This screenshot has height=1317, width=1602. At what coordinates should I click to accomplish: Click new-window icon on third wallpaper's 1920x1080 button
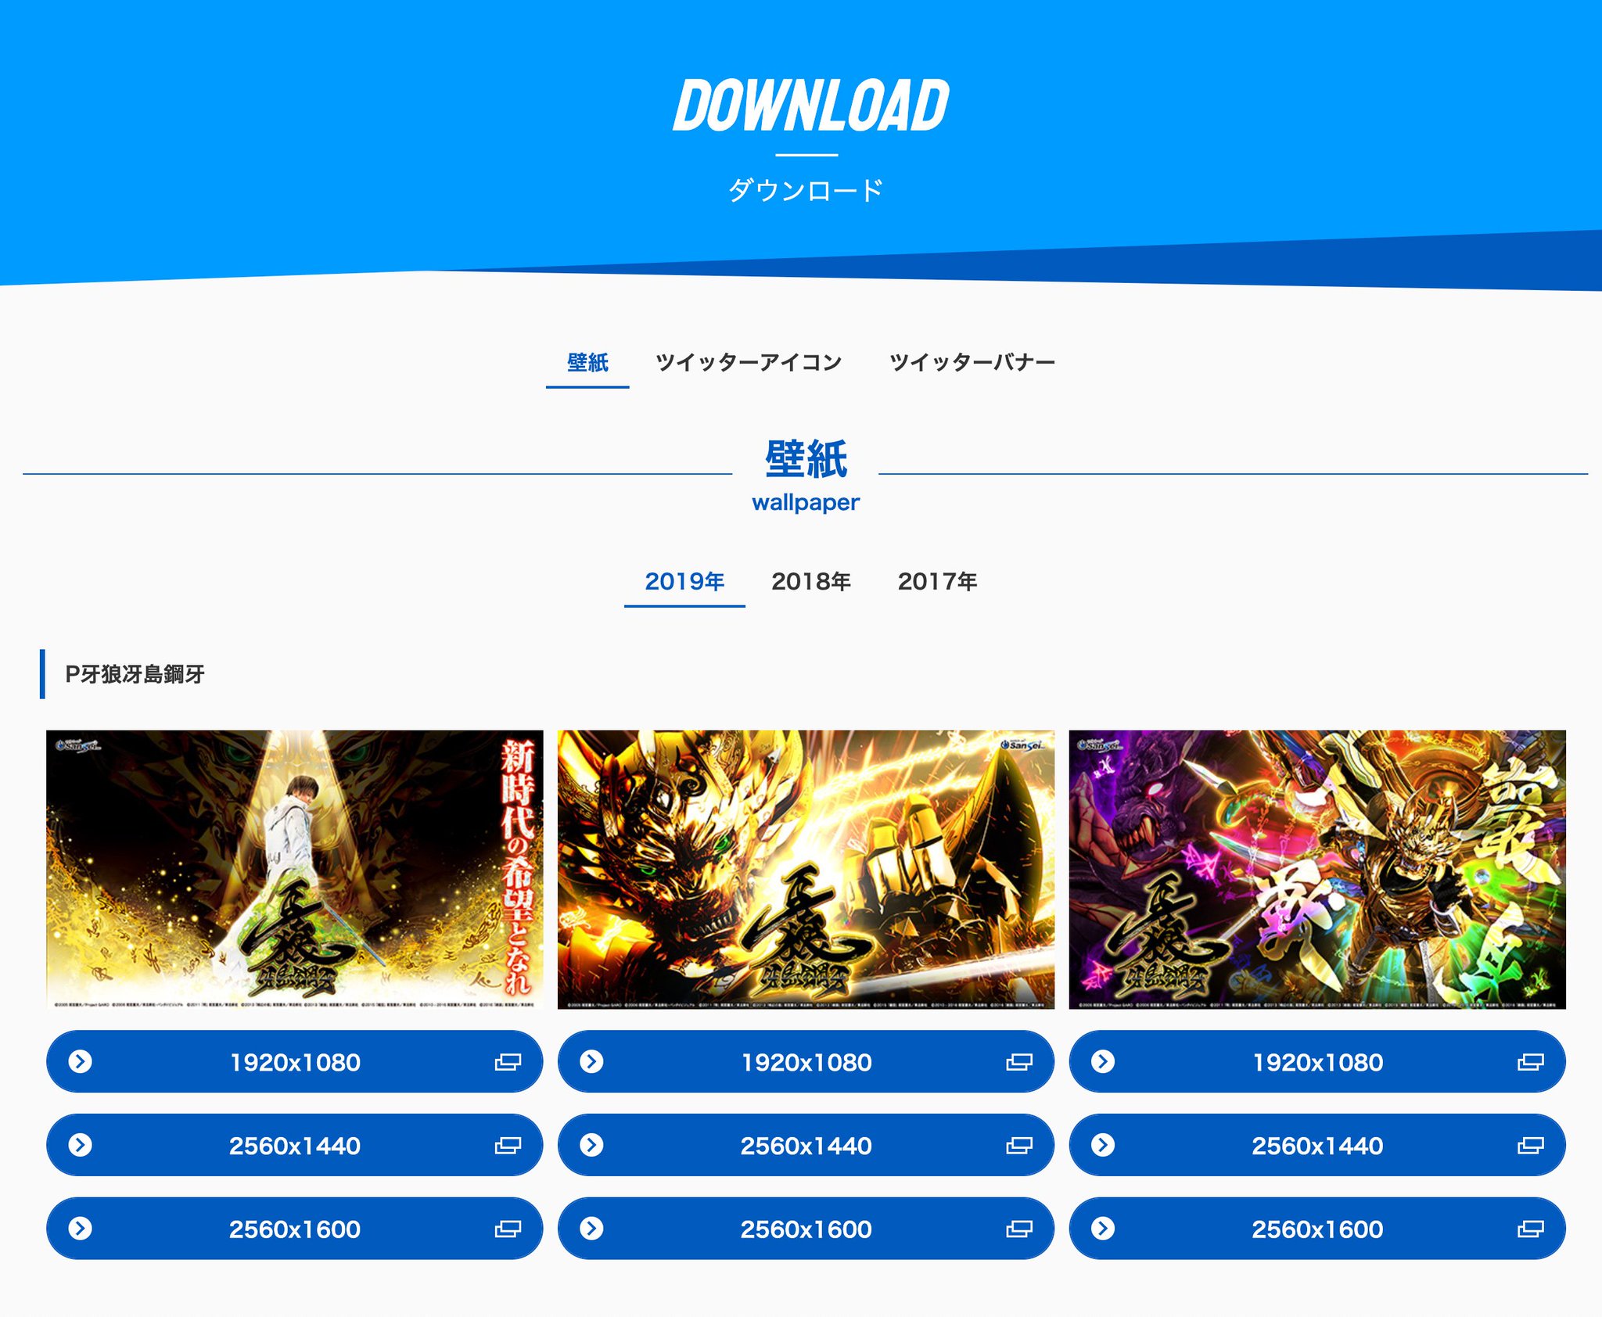[1531, 1062]
